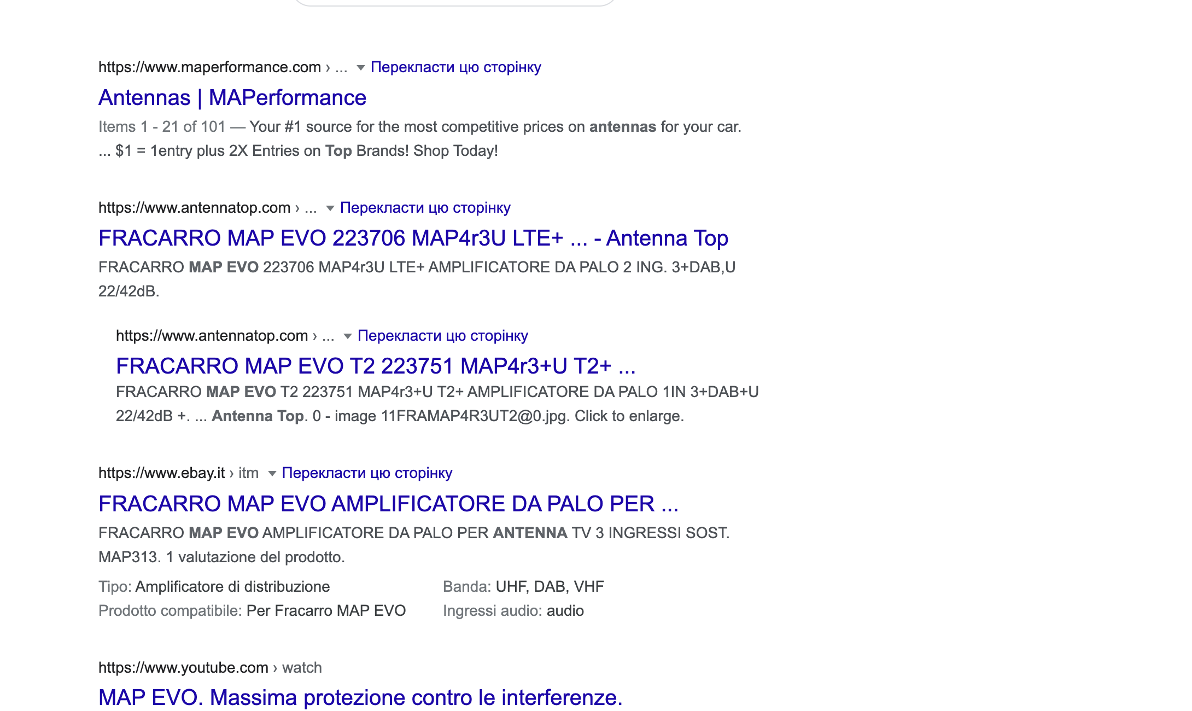The image size is (1192, 711).
Task: Expand dropdown arrow beside indented antennatop.com URL
Action: [x=347, y=336]
